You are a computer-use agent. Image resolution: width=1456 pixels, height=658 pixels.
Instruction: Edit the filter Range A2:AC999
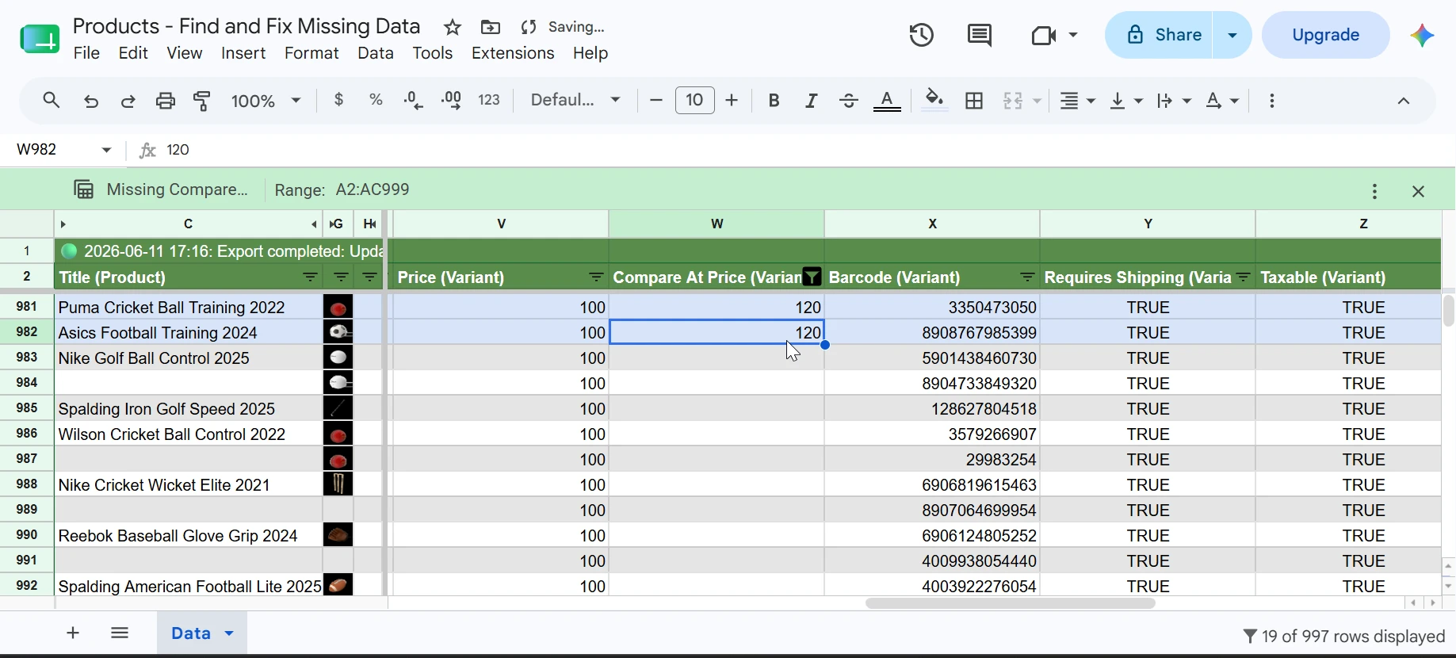[x=373, y=189]
